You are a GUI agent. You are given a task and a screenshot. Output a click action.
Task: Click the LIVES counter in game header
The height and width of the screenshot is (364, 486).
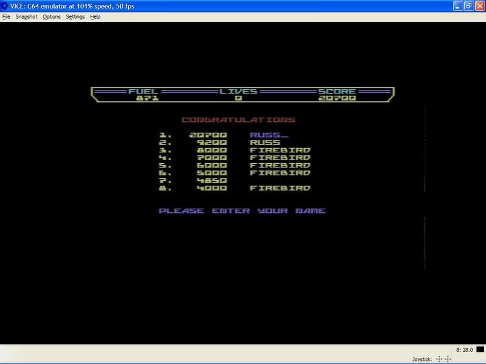click(x=238, y=95)
